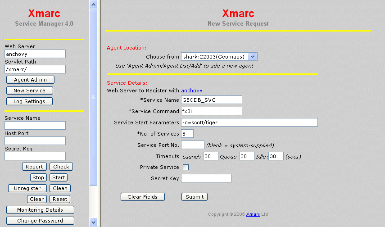385x227 pixels.
Task: Click the Clear button in sidebar
Action: click(x=36, y=199)
